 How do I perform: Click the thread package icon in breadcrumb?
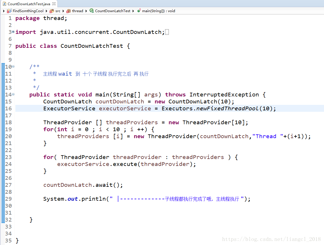click(69, 11)
